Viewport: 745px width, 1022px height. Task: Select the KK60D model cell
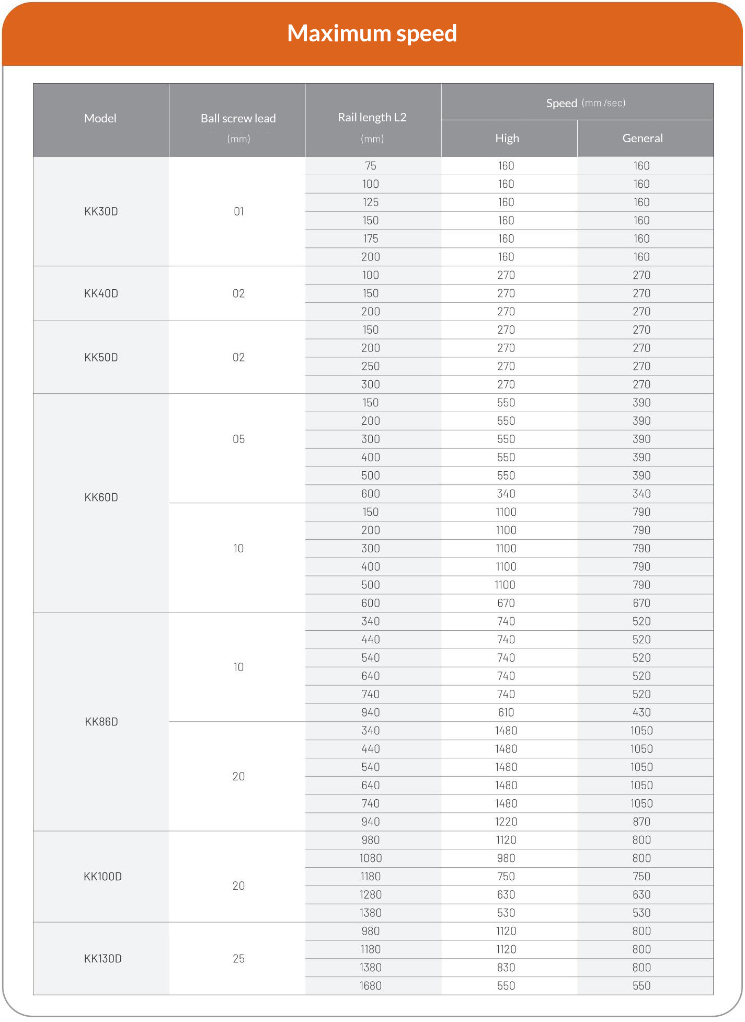101,497
